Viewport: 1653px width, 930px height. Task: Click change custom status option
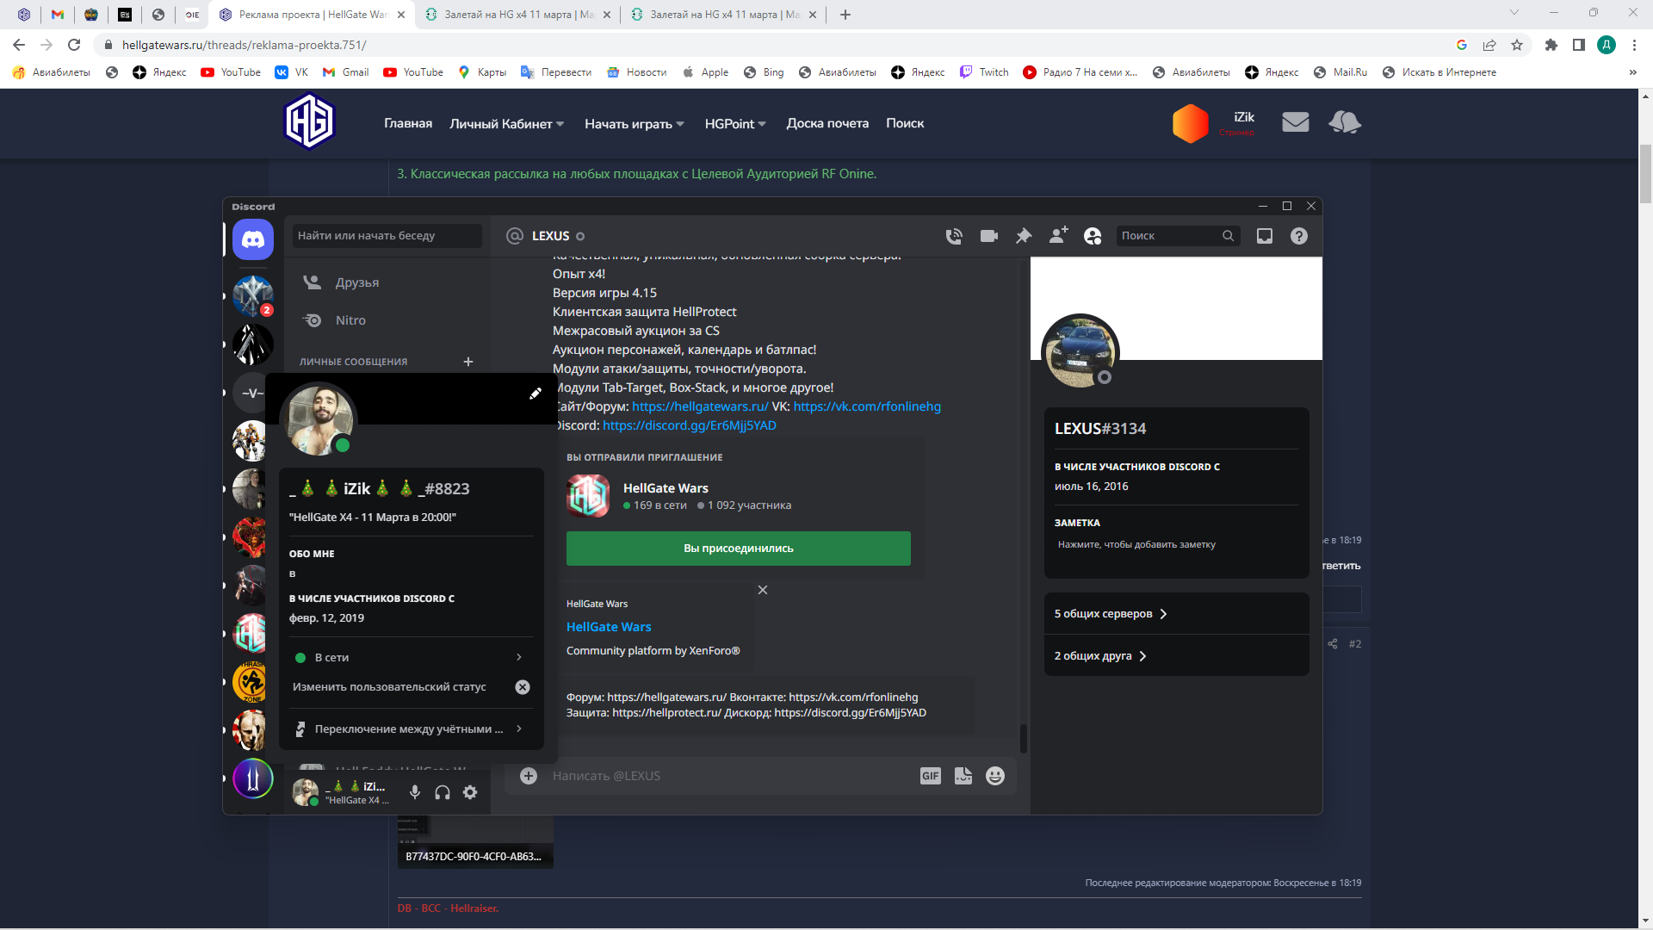(389, 687)
